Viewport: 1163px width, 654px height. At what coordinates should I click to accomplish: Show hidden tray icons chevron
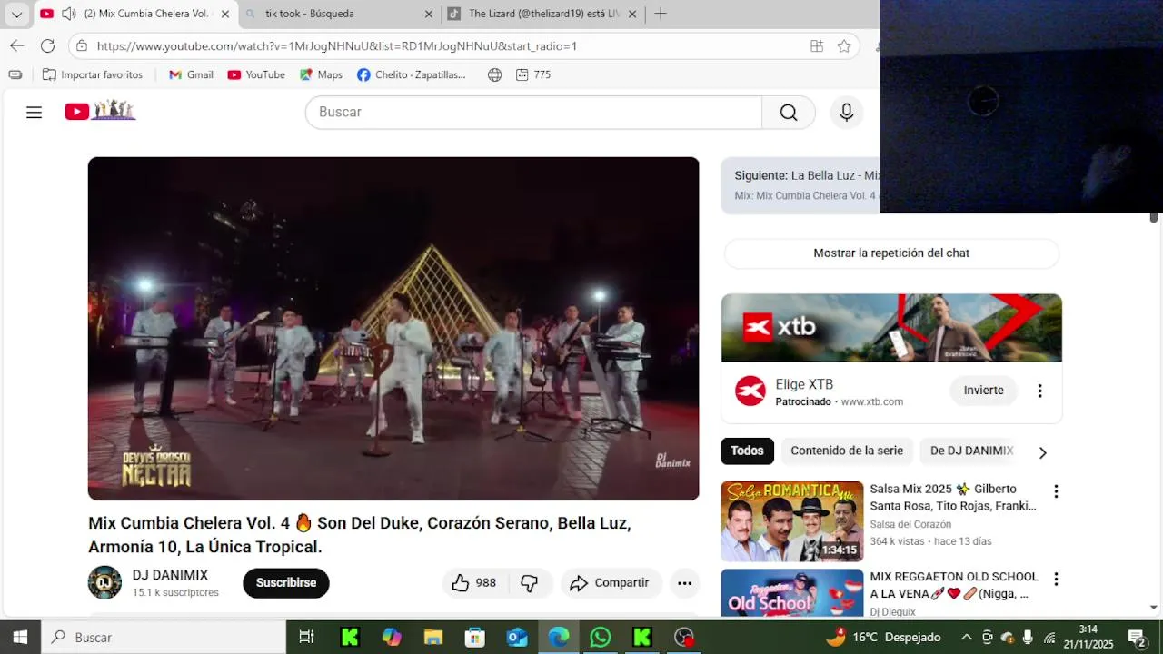[x=966, y=637]
